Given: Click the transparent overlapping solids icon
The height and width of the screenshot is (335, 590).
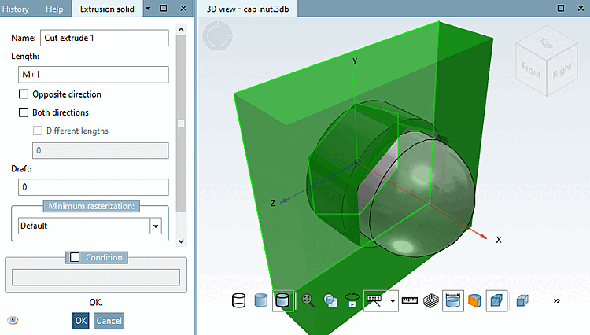Looking at the screenshot, I should [x=330, y=300].
